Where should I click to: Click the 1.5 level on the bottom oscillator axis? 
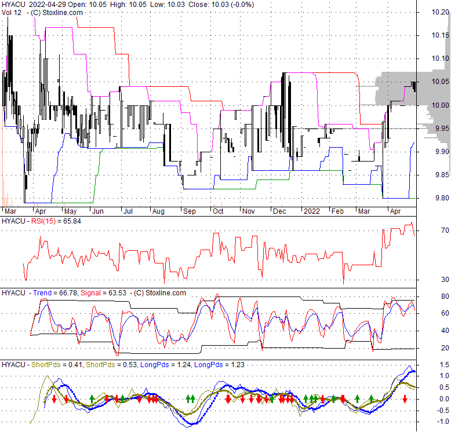pyautogui.click(x=445, y=365)
